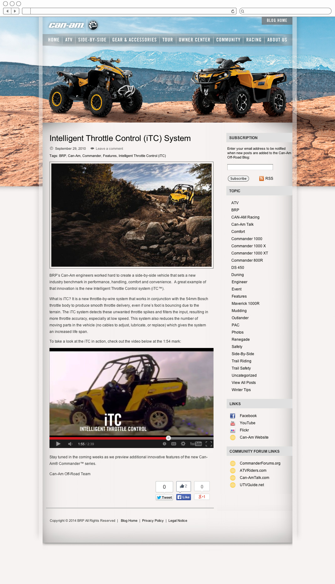The width and height of the screenshot is (335, 584).
Task: Open the ATV menu item
Action: (69, 40)
